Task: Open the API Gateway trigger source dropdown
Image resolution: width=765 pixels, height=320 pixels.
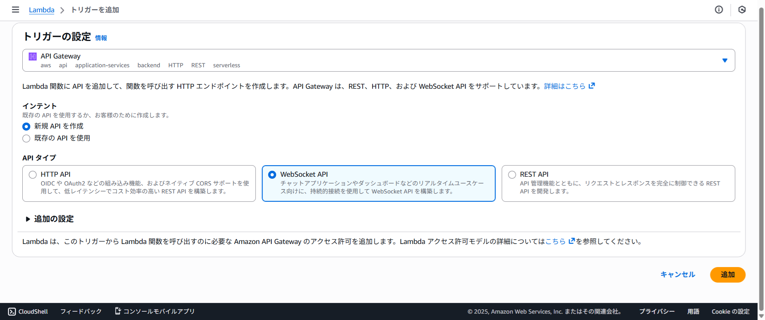Action: [x=724, y=60]
